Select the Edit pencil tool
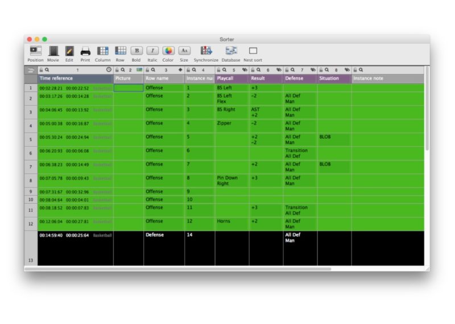This screenshot has width=455, height=324. click(69, 51)
